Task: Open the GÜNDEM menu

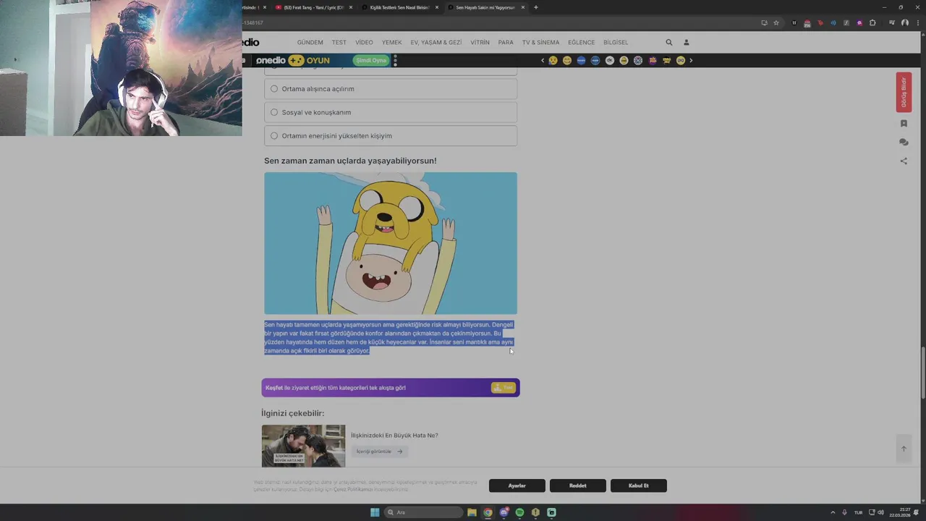Action: pos(310,43)
